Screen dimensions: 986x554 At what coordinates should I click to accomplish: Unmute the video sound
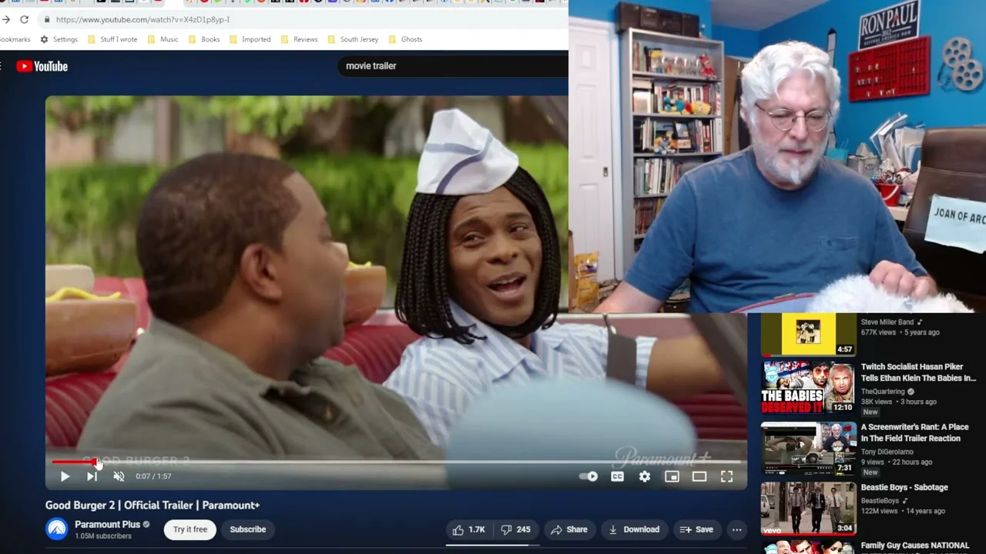click(x=119, y=476)
